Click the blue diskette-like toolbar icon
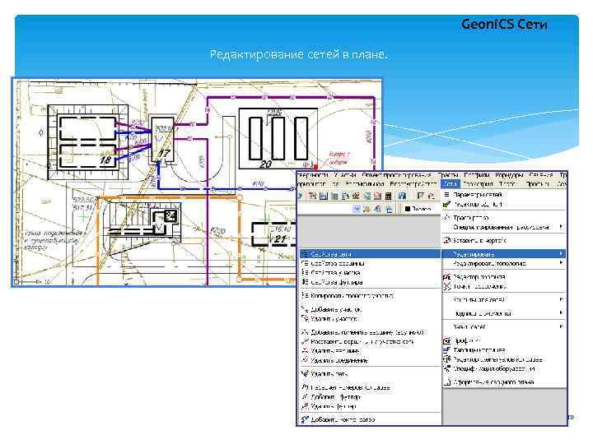 [x=402, y=196]
